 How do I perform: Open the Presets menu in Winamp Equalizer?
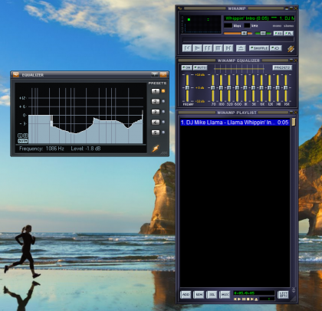pos(282,67)
